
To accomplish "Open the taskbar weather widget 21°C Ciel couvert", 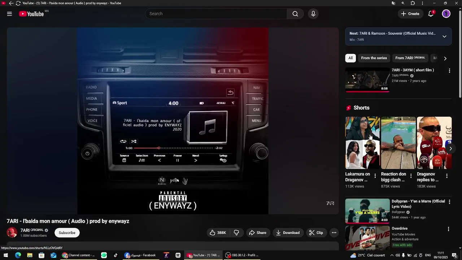I will pos(368,255).
